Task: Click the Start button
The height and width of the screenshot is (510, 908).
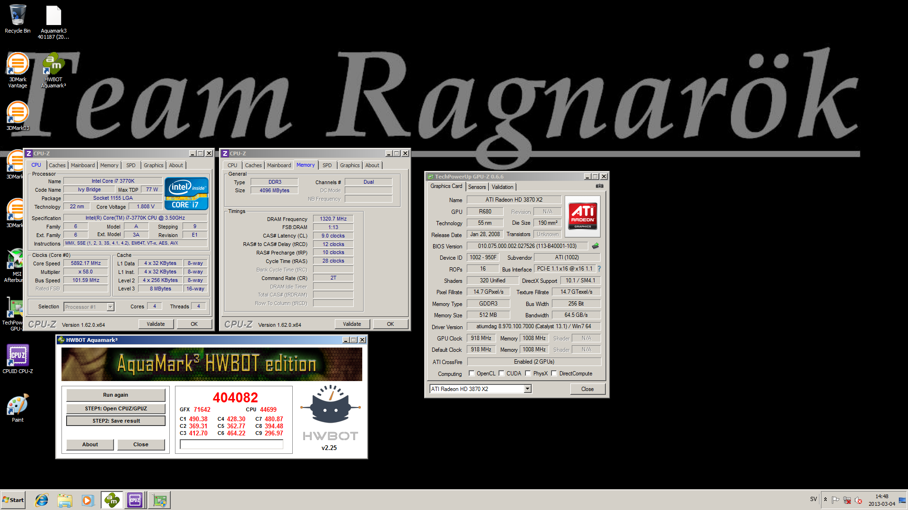Action: [13, 500]
